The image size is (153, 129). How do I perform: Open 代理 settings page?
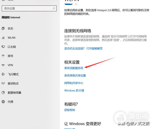pyautogui.click(x=10, y=102)
